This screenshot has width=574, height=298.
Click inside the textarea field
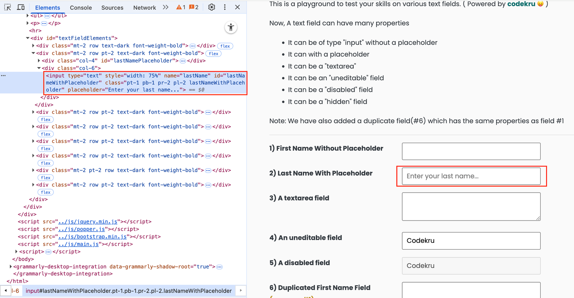click(x=471, y=207)
